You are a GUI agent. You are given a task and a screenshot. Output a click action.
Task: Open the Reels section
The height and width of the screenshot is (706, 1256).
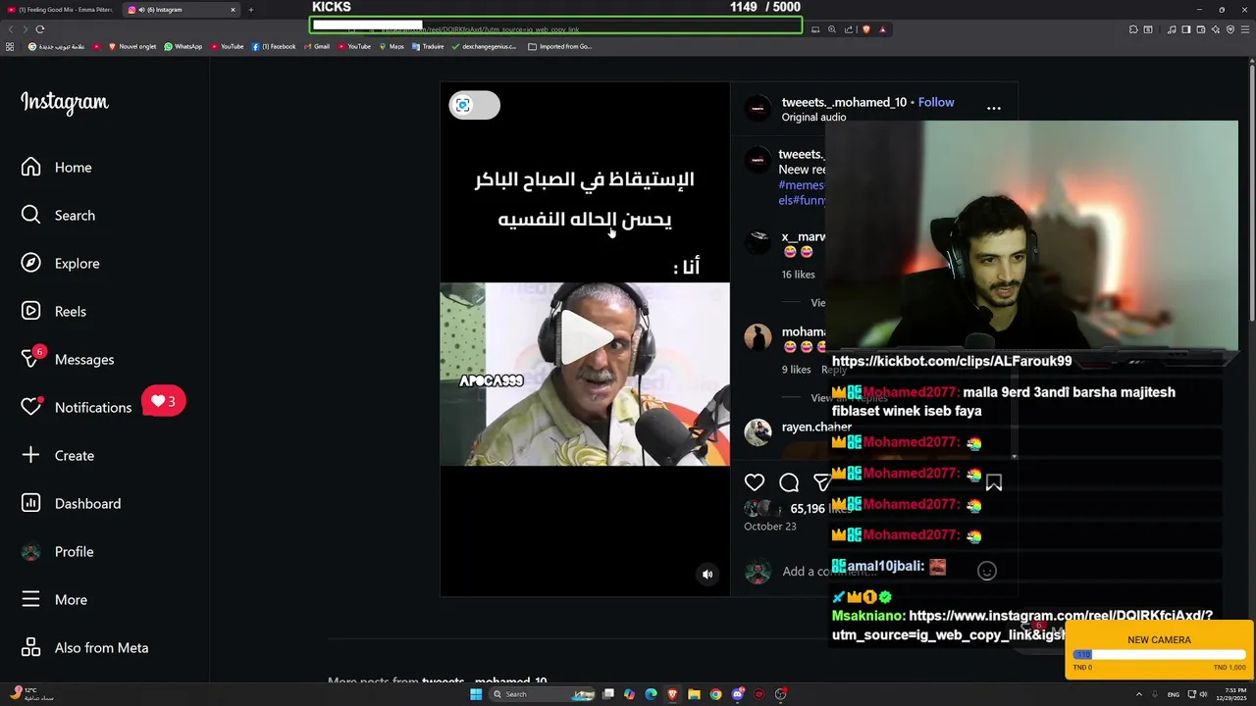(x=54, y=312)
